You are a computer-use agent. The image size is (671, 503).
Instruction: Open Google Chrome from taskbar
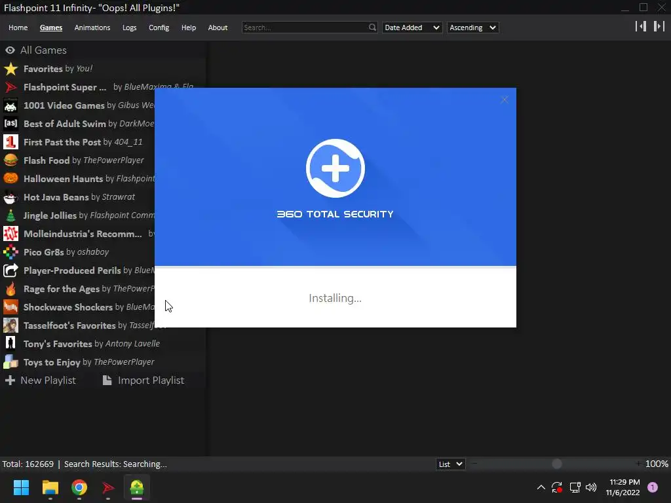click(79, 487)
